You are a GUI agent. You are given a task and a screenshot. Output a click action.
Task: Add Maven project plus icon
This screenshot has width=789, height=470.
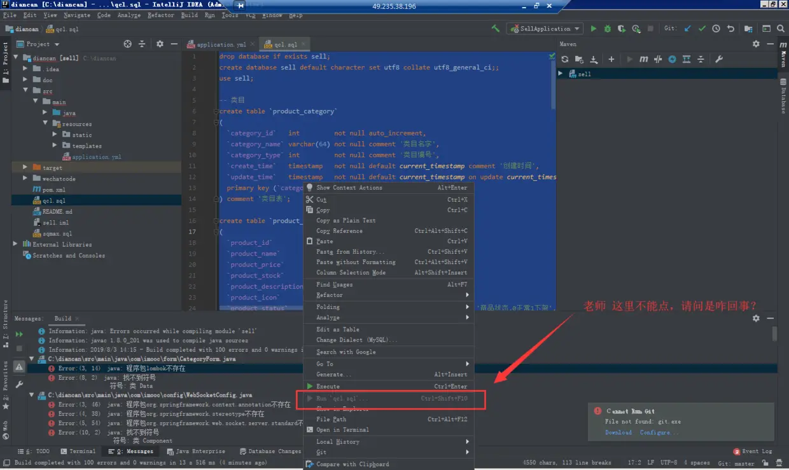coord(611,59)
